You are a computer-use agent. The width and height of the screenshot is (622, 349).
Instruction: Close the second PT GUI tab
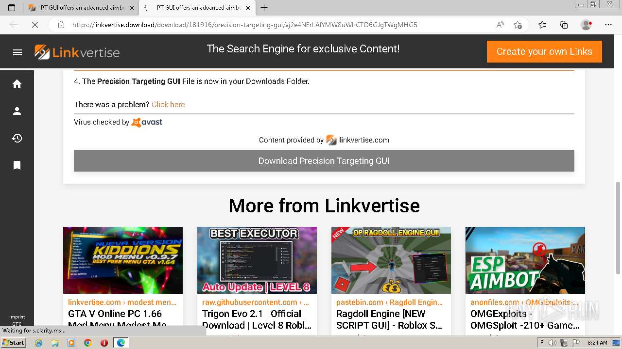click(x=248, y=8)
